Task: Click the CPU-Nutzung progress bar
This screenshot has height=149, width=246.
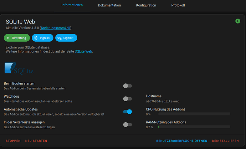Action: 194,114
